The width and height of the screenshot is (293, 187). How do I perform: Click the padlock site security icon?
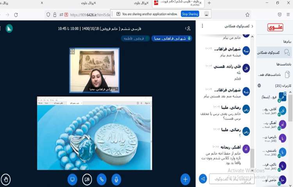click(55, 14)
